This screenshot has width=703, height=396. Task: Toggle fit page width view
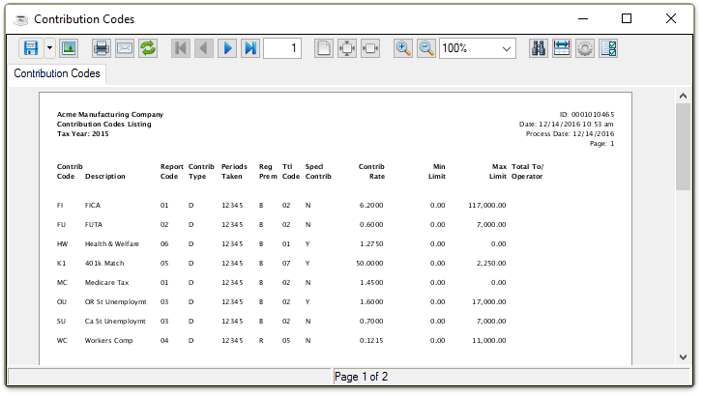click(x=370, y=48)
